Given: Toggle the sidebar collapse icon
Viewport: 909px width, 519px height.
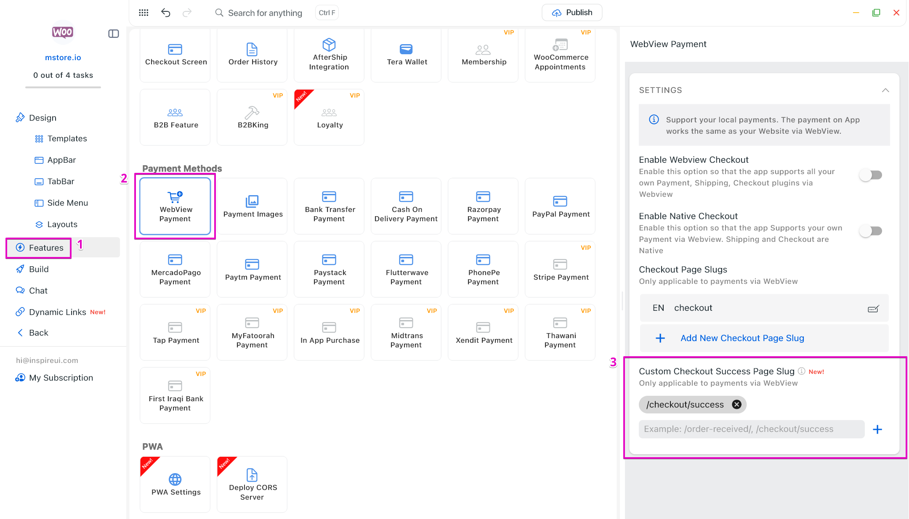Looking at the screenshot, I should tap(114, 34).
